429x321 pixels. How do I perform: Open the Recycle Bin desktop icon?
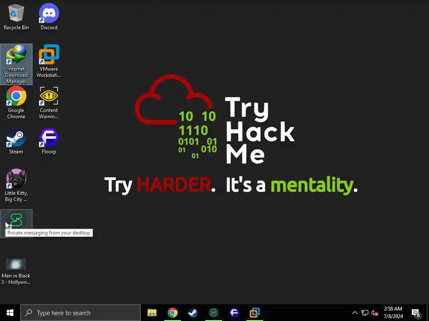(16, 17)
